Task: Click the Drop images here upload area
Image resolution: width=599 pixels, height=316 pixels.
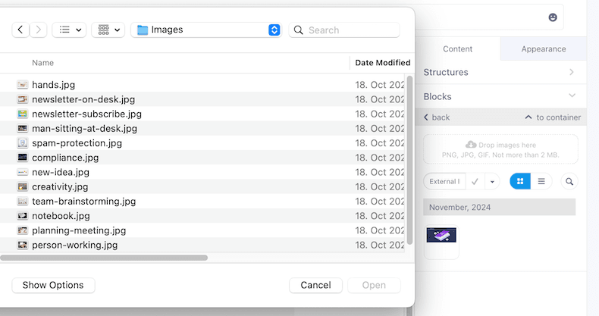Action: (x=500, y=149)
